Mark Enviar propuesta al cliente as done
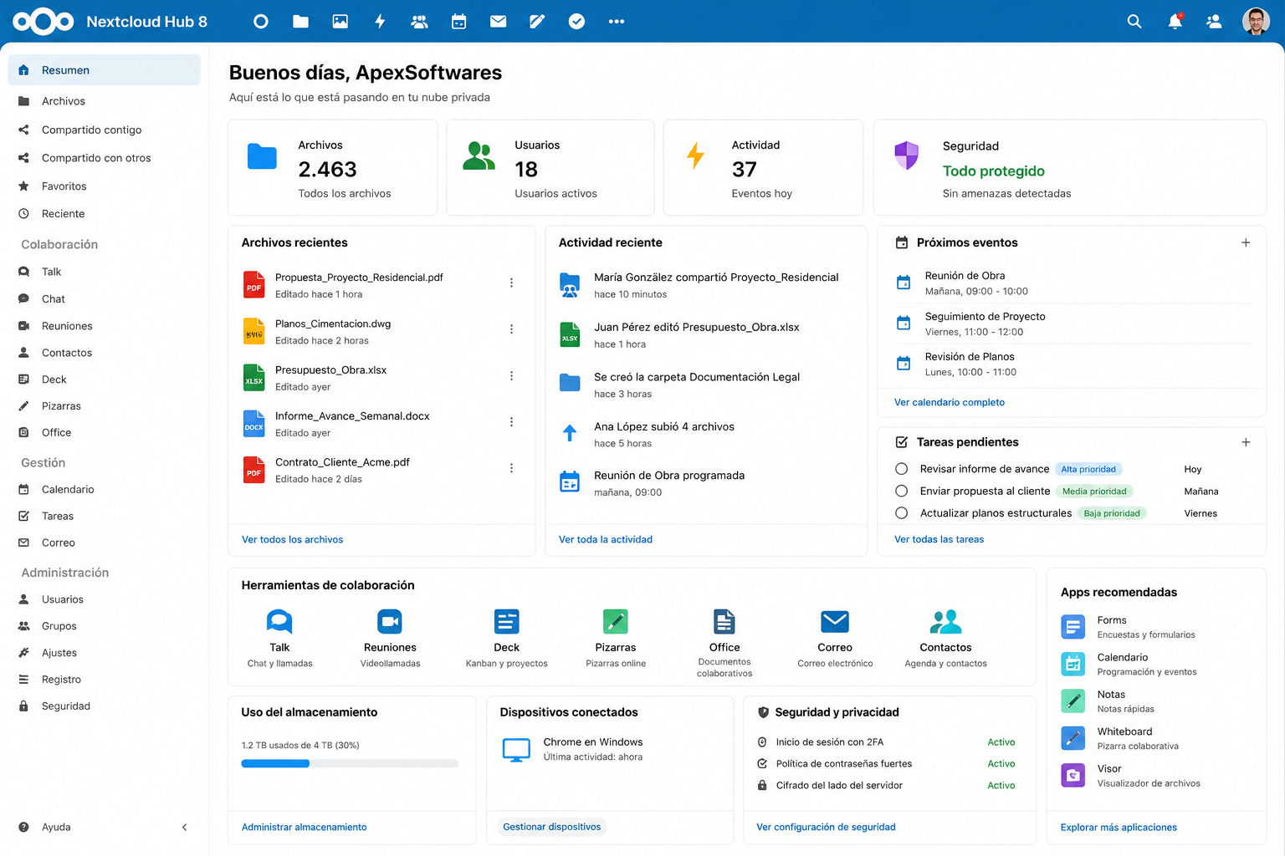Image resolution: width=1285 pixels, height=856 pixels. [x=901, y=491]
